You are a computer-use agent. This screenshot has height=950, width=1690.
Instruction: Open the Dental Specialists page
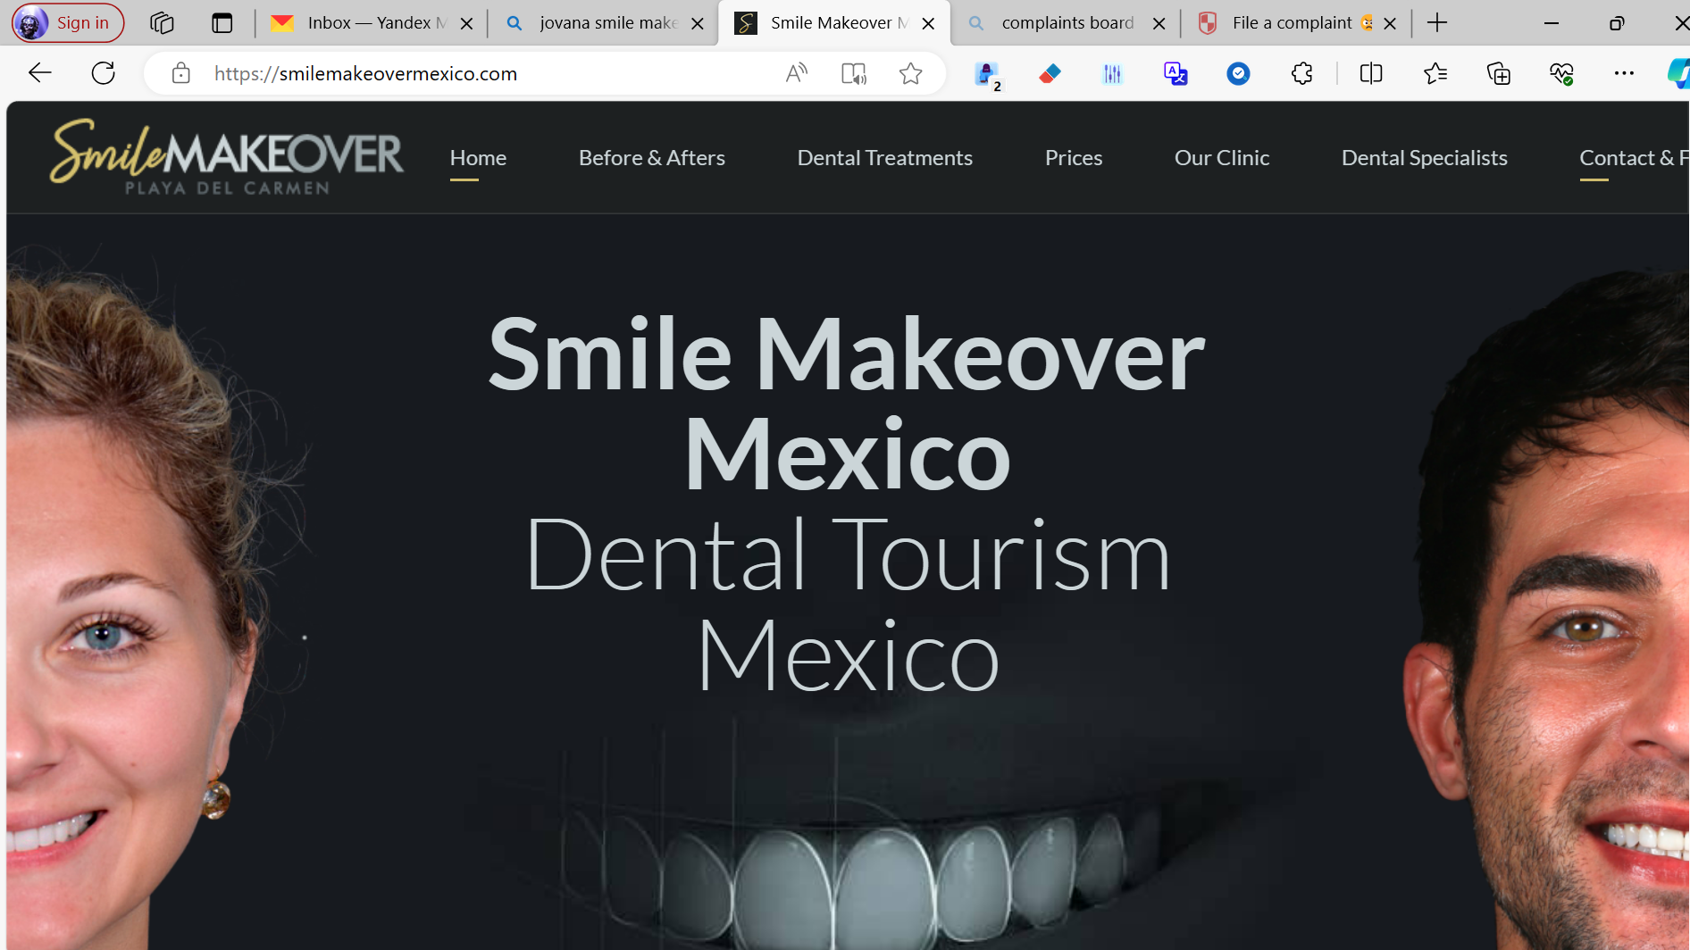tap(1425, 158)
